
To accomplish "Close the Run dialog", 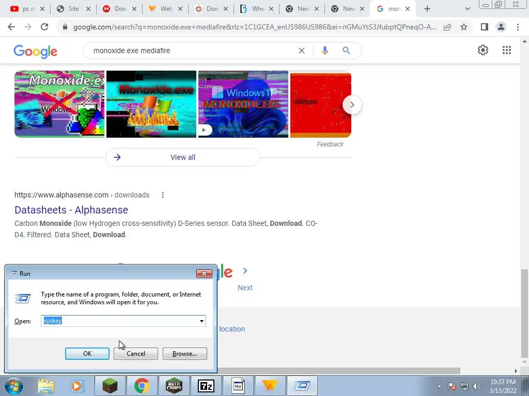I will click(204, 273).
